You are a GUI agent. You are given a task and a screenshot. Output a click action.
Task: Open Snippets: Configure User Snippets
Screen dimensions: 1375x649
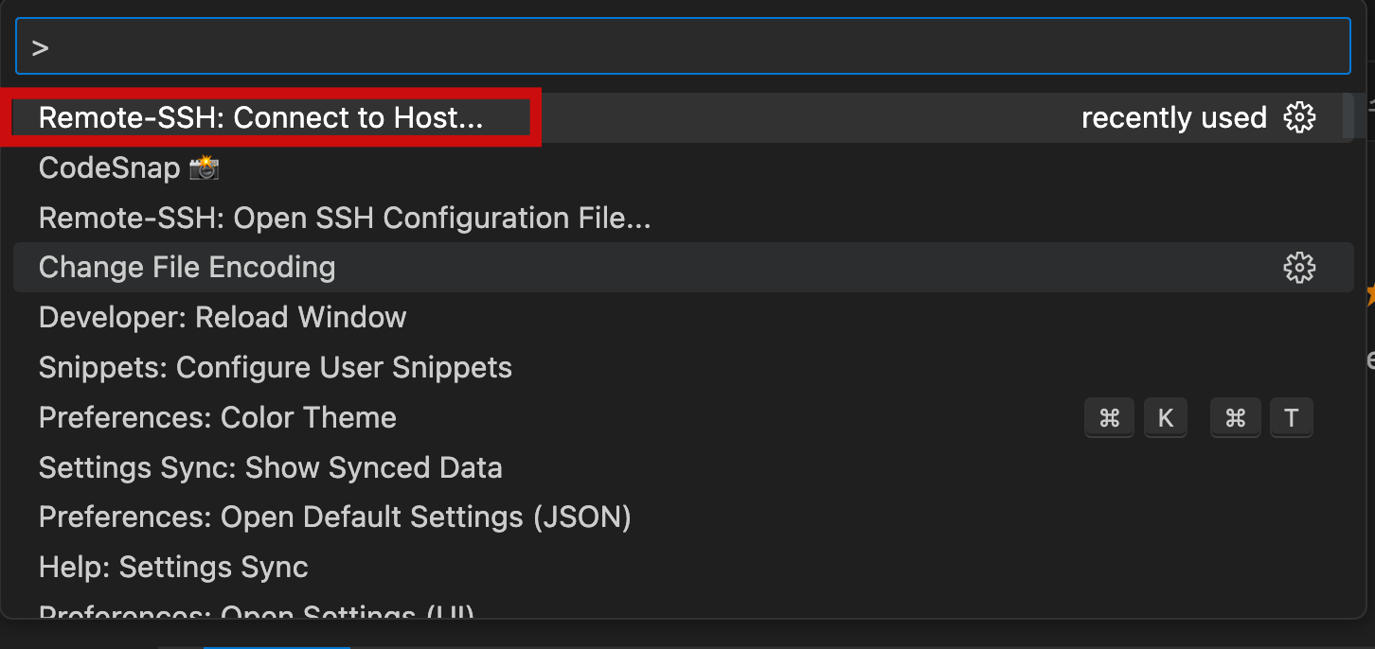tap(684, 368)
